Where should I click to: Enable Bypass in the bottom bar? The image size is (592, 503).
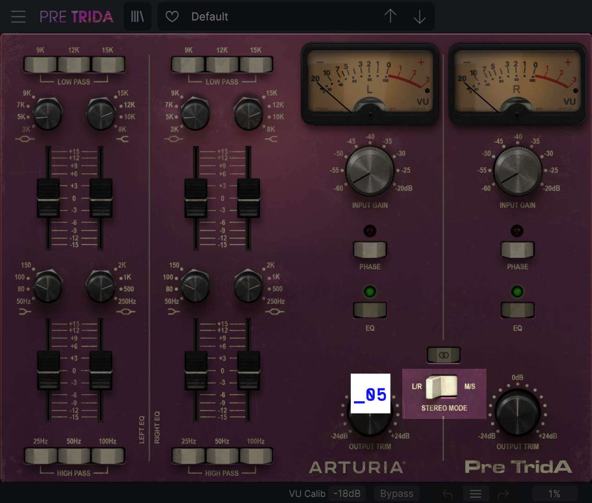(x=397, y=494)
